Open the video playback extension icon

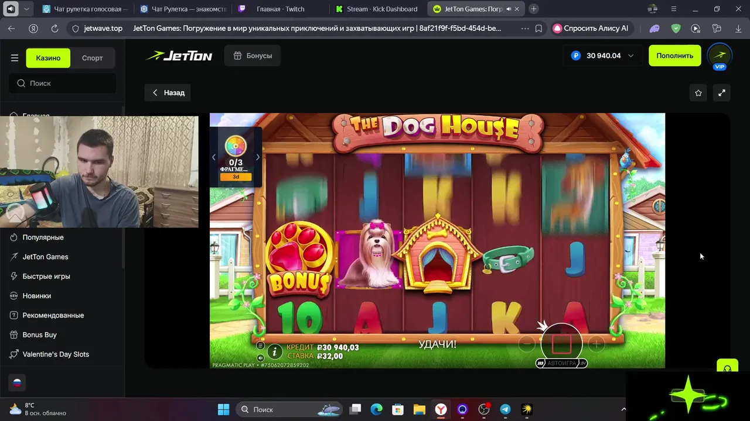[696, 28]
